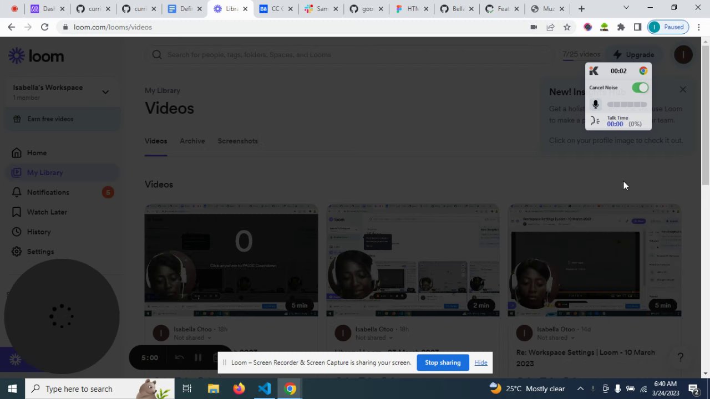Click the Chrome profile Paused button

tap(668, 27)
